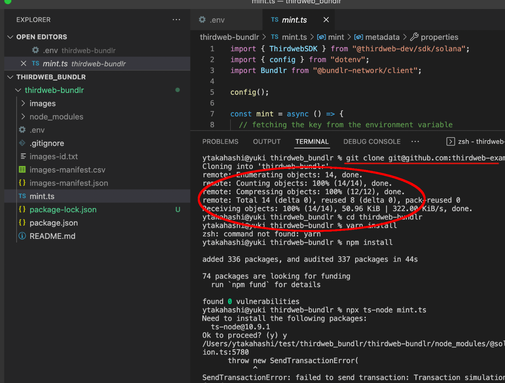Click gear icon of .env tab
This screenshot has width=505, height=383.
click(202, 19)
